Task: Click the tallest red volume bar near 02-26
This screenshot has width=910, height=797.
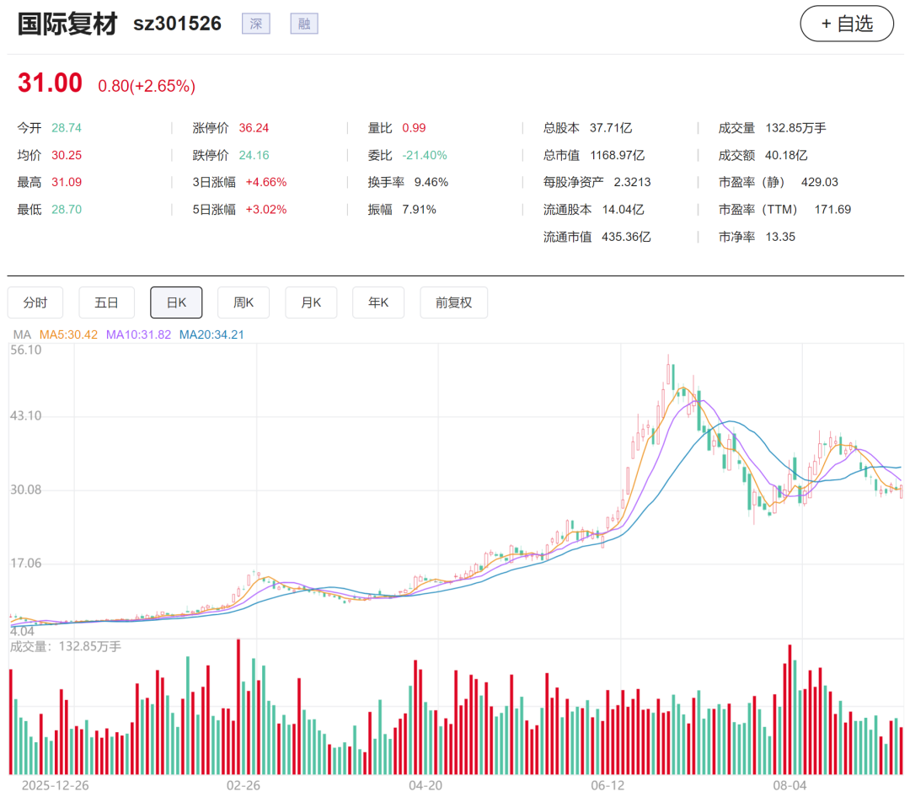Action: (x=238, y=707)
